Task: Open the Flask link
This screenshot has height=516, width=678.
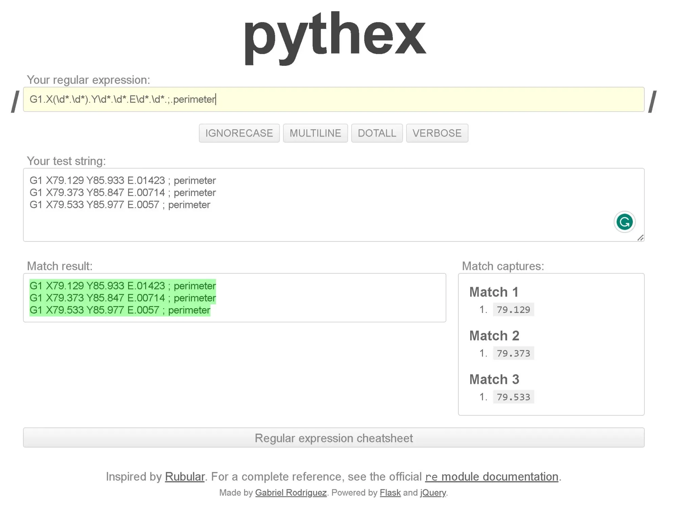Action: point(390,493)
